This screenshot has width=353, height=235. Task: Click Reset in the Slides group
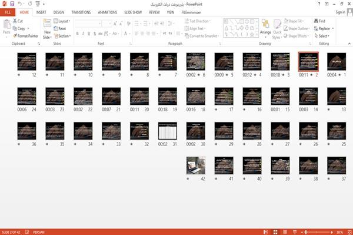(x=60, y=28)
